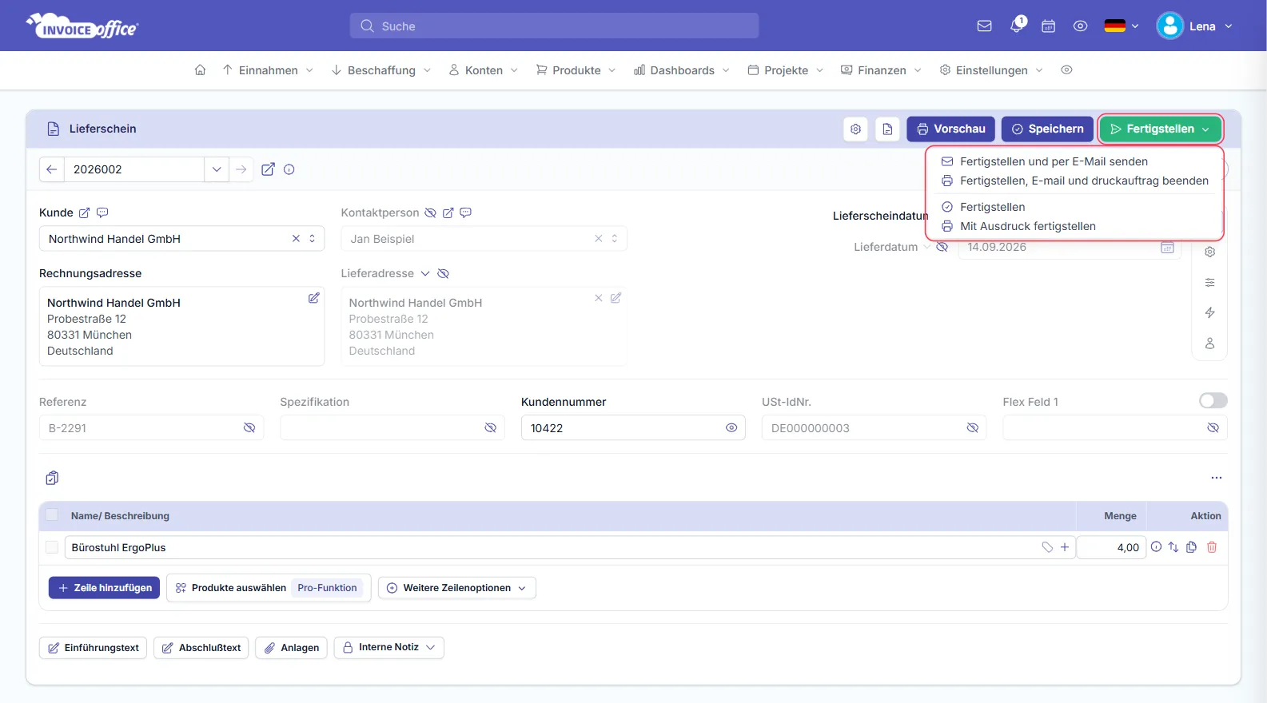This screenshot has width=1267, height=703.
Task: Open the Projekte menu
Action: point(786,70)
